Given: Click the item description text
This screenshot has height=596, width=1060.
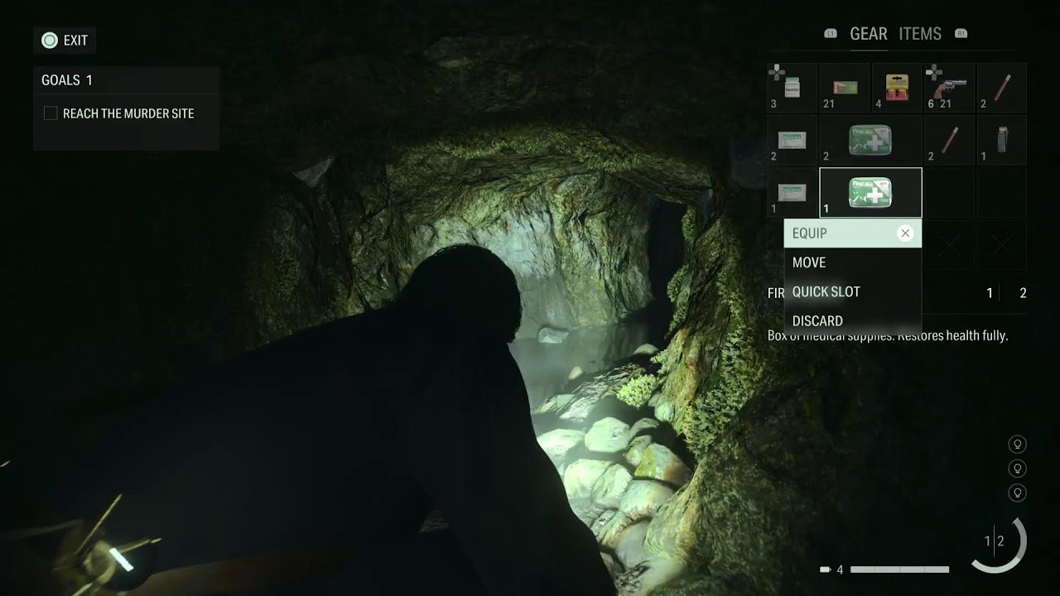Looking at the screenshot, I should [x=888, y=336].
